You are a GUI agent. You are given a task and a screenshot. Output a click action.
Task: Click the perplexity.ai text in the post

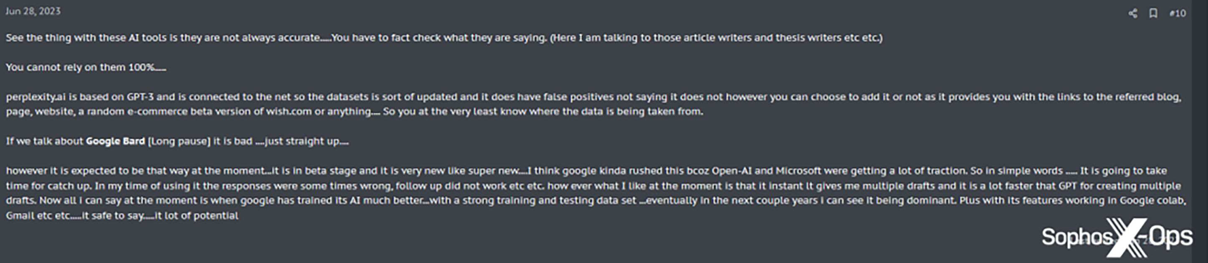click(35, 97)
